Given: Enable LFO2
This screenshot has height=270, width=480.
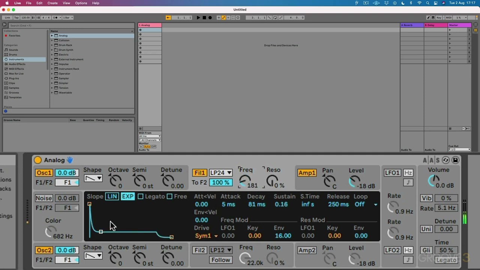Looking at the screenshot, I should (x=392, y=250).
